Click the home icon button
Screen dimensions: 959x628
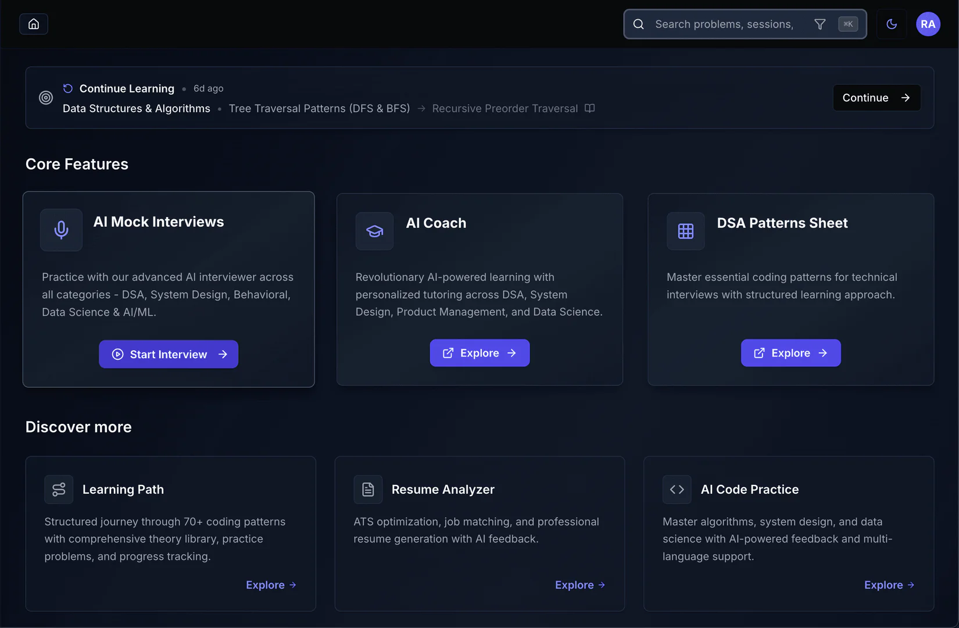[34, 24]
